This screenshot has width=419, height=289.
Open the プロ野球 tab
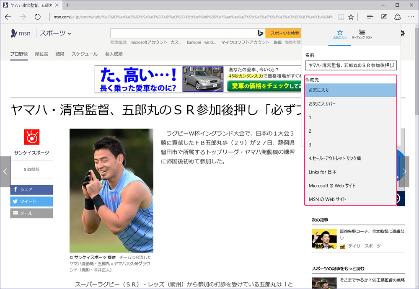pos(19,54)
